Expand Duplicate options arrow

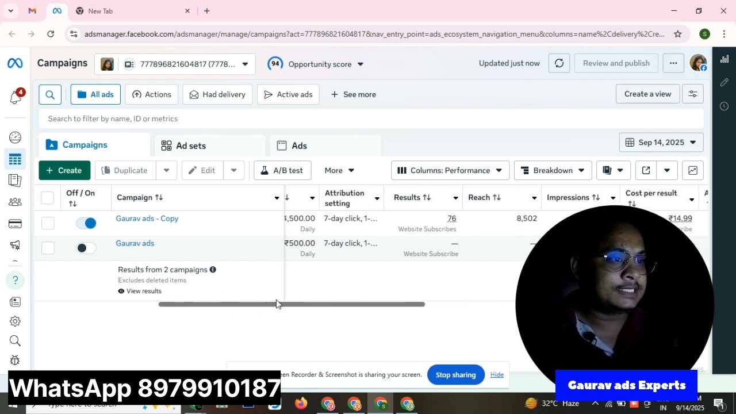coord(166,170)
